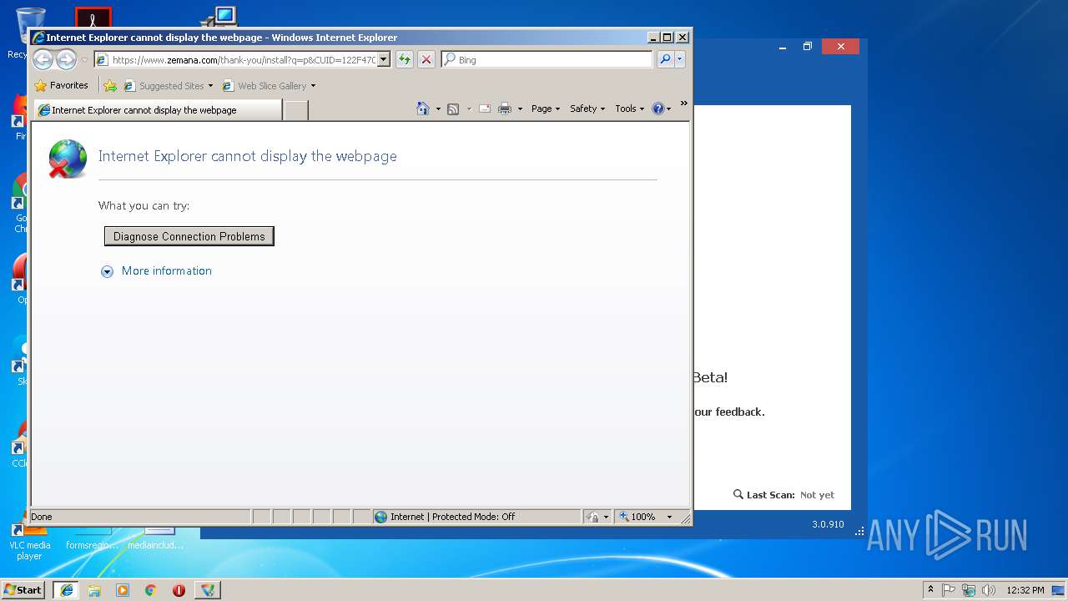Screen dimensions: 1068x601
Task: Expand the Home button dropdown arrow
Action: [438, 109]
